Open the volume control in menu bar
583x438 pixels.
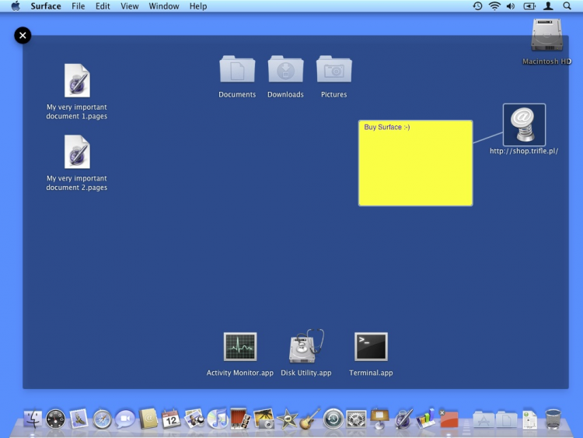[x=511, y=6]
